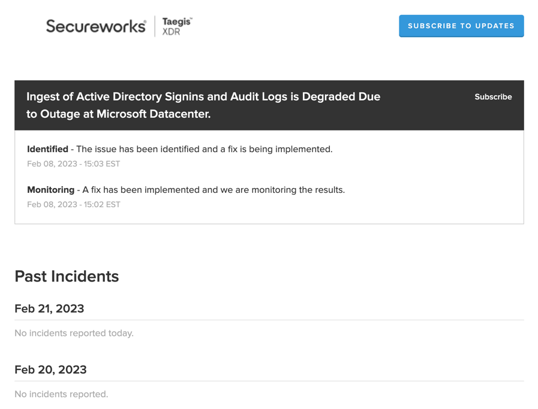
Task: Click the Subscribe to Updates button
Action: 461,26
